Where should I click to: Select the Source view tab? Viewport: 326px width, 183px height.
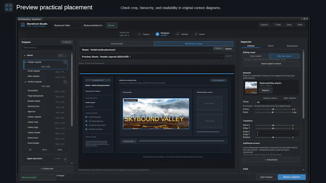click(228, 49)
